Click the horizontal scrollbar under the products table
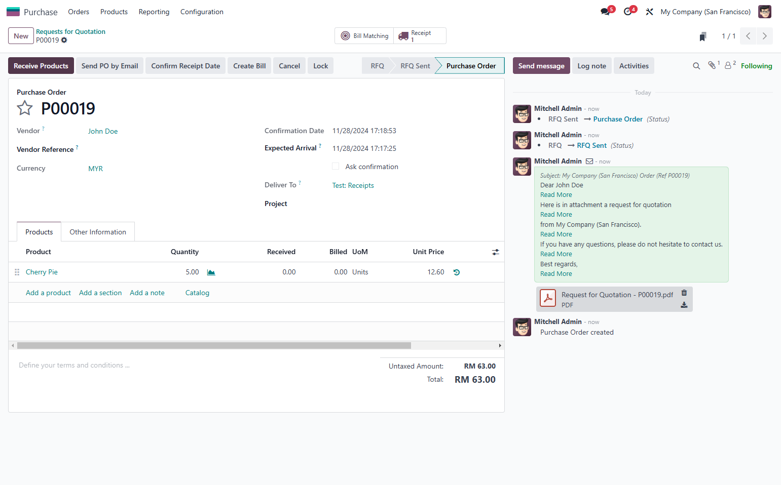This screenshot has height=485, width=781. [x=214, y=345]
